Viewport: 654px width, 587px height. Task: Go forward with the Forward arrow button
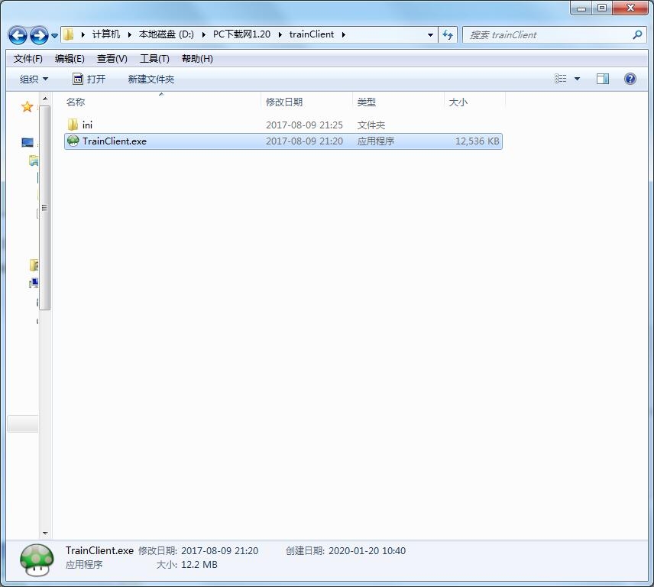(x=39, y=35)
